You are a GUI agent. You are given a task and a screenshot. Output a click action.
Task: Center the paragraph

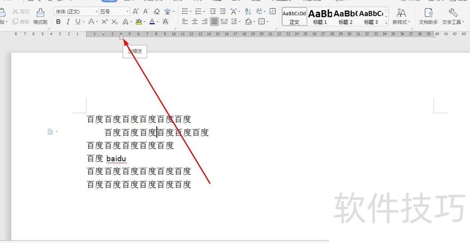pos(195,22)
